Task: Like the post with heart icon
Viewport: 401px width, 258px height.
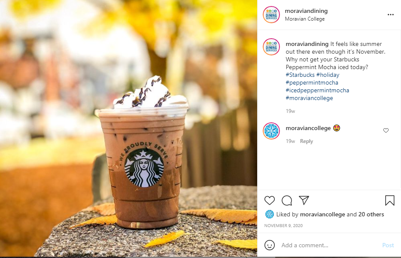Action: point(269,200)
